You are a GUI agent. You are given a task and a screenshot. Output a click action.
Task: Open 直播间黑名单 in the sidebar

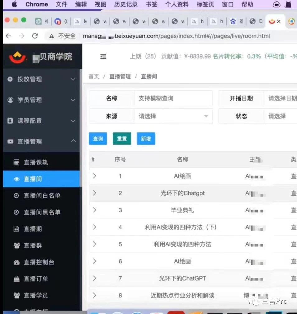click(x=42, y=212)
